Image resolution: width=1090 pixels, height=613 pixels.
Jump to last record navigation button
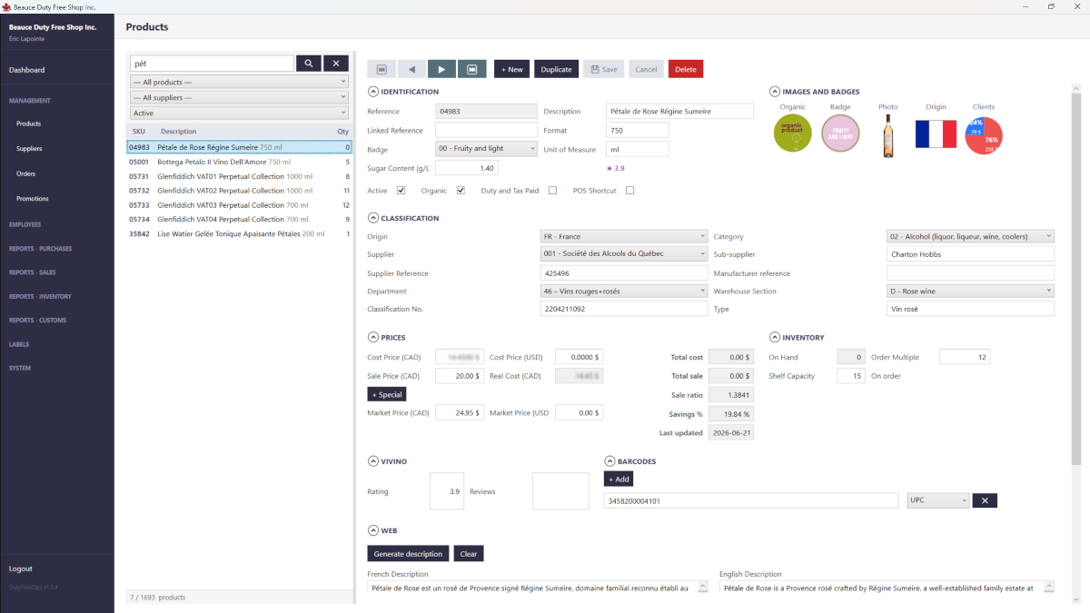pos(471,69)
